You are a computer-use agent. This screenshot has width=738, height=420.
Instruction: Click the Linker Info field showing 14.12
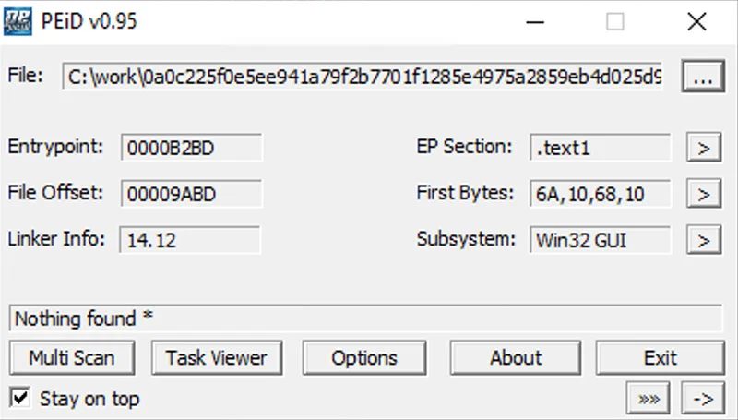[190, 240]
